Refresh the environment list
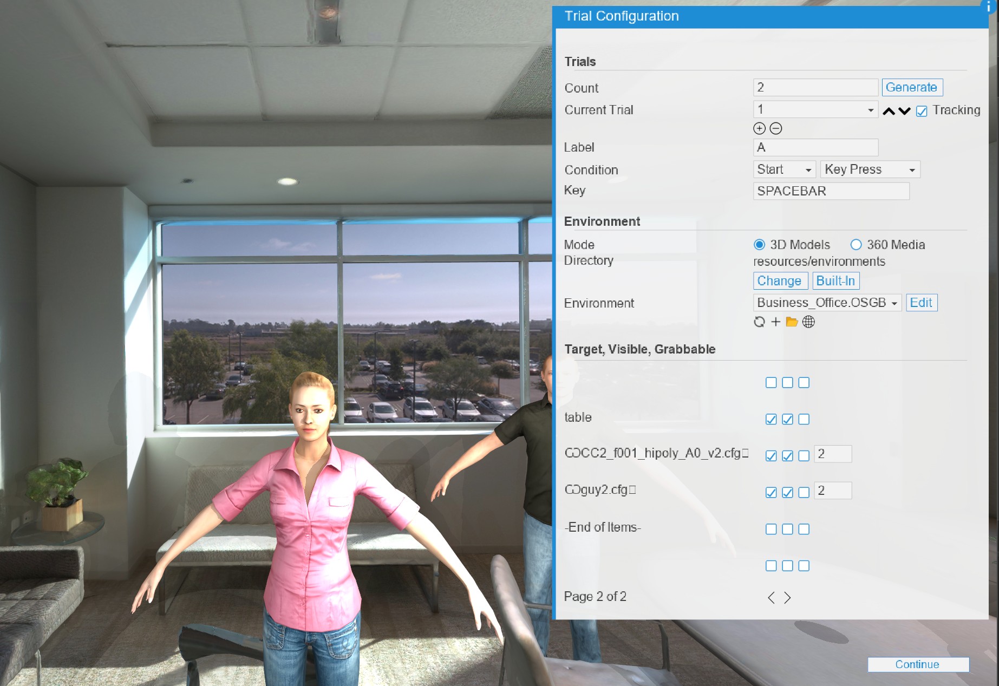This screenshot has height=686, width=999. [760, 322]
